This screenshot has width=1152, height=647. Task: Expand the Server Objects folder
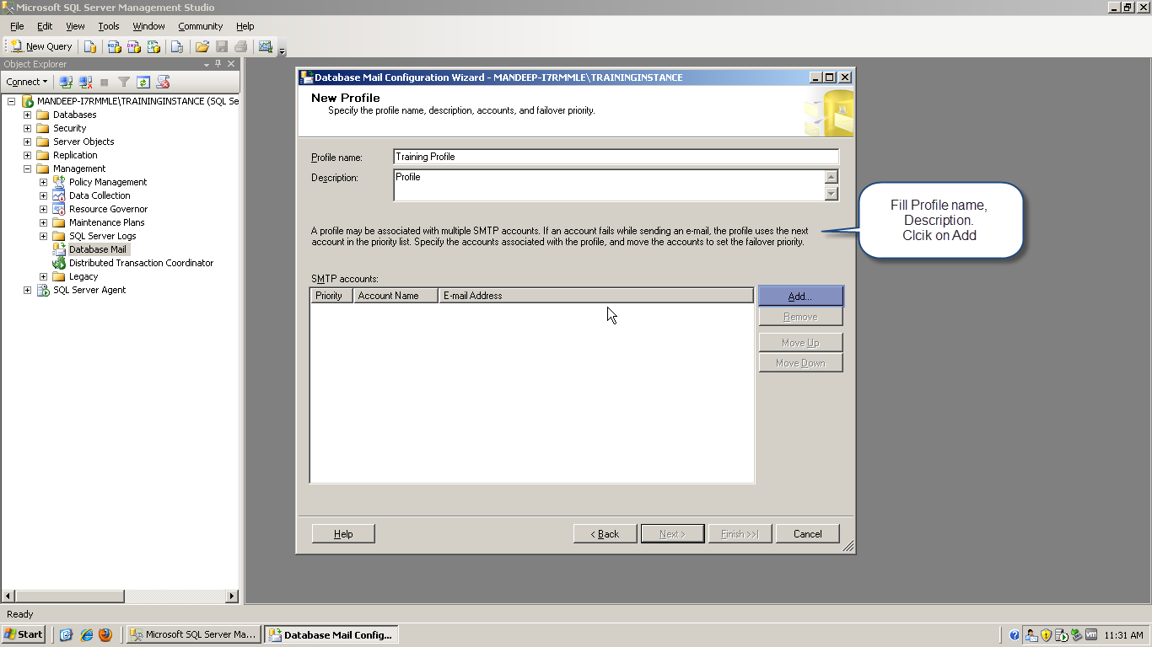click(x=27, y=142)
